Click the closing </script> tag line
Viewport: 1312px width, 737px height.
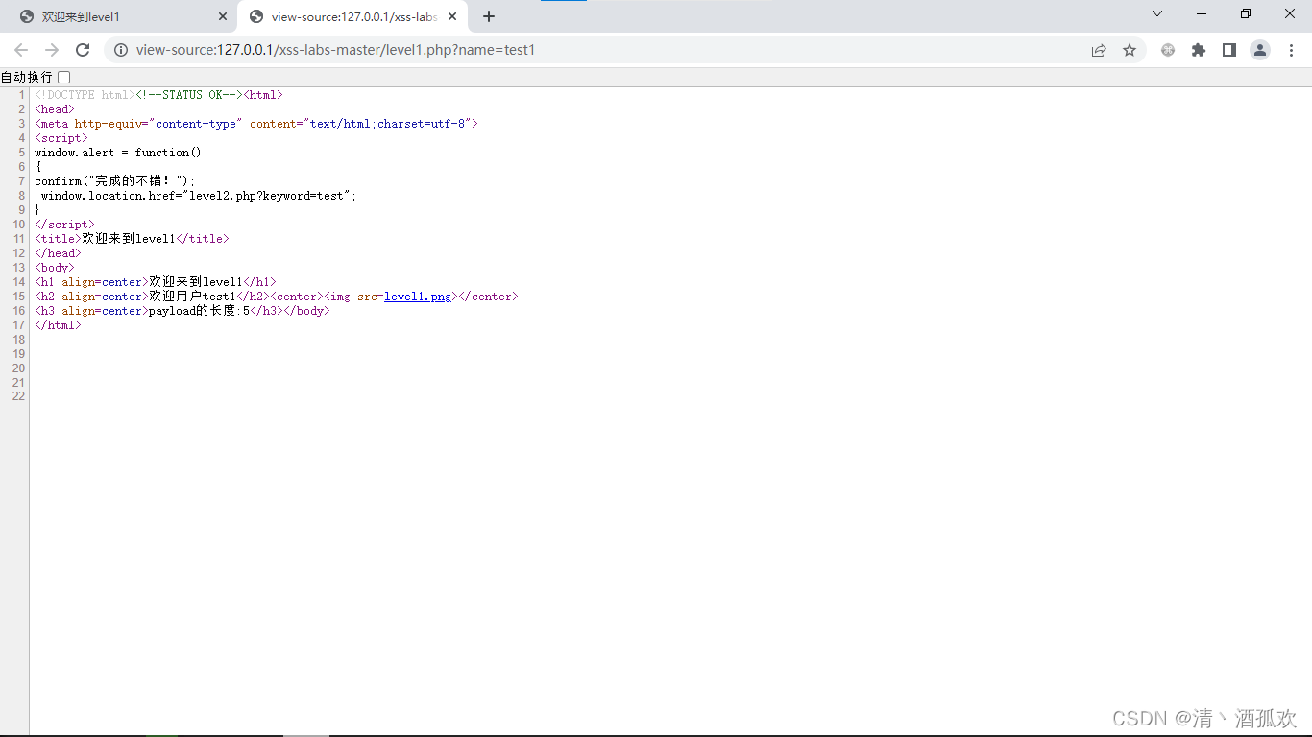click(x=64, y=225)
